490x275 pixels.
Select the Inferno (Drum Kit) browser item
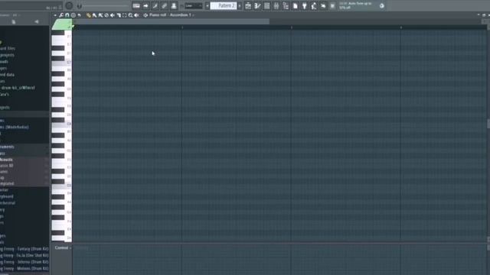pos(24,262)
